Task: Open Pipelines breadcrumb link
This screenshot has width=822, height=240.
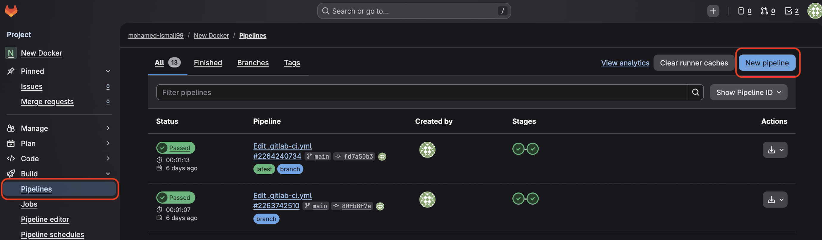Action: coord(252,35)
